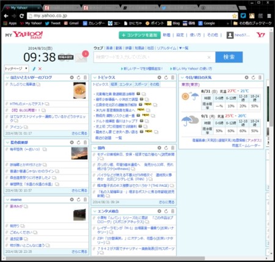Click the red X delete-page icon
The height and width of the screenshot is (262, 275).
tap(40, 69)
